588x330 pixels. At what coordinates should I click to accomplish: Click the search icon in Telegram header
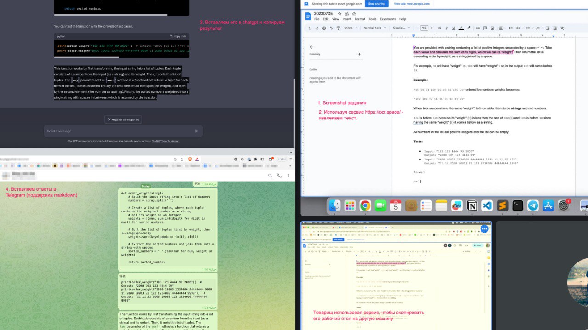click(270, 176)
